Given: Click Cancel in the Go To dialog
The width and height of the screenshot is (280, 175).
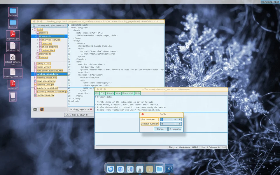Looking at the screenshot, I should (160, 129).
